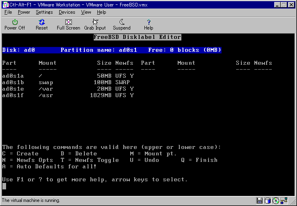The height and width of the screenshot is (206, 297).
Task: Click the 20MB size value
Action: click(x=104, y=89)
